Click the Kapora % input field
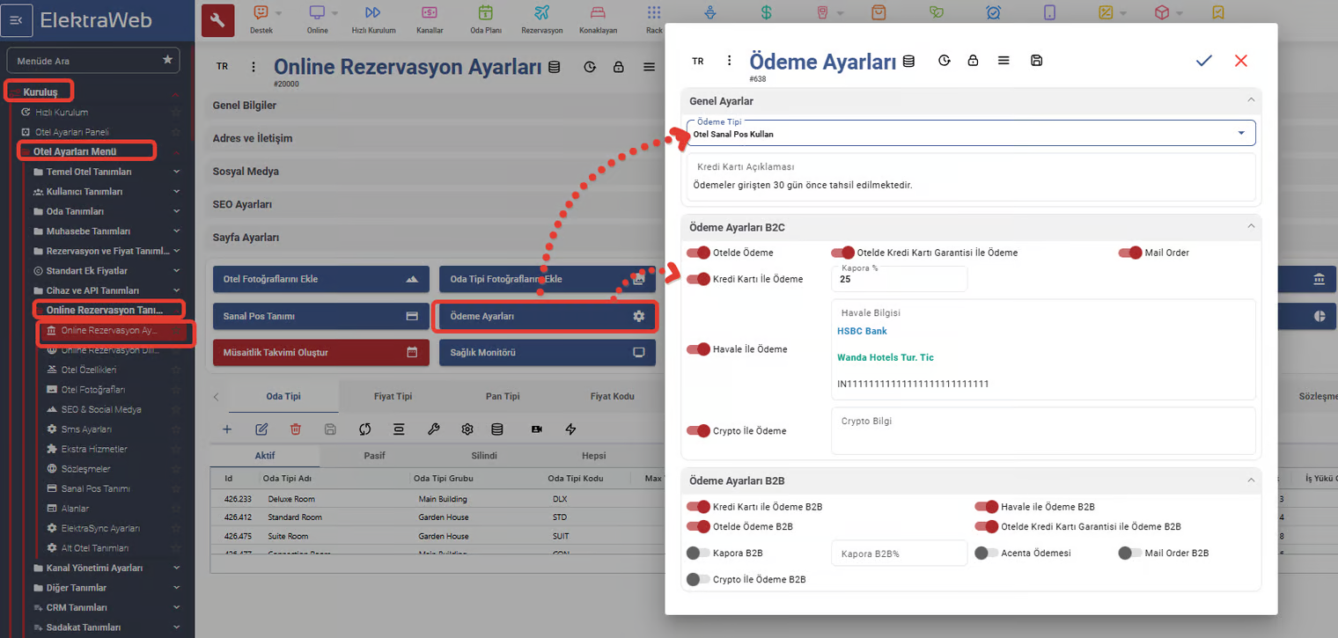The image size is (1338, 638). [x=898, y=280]
